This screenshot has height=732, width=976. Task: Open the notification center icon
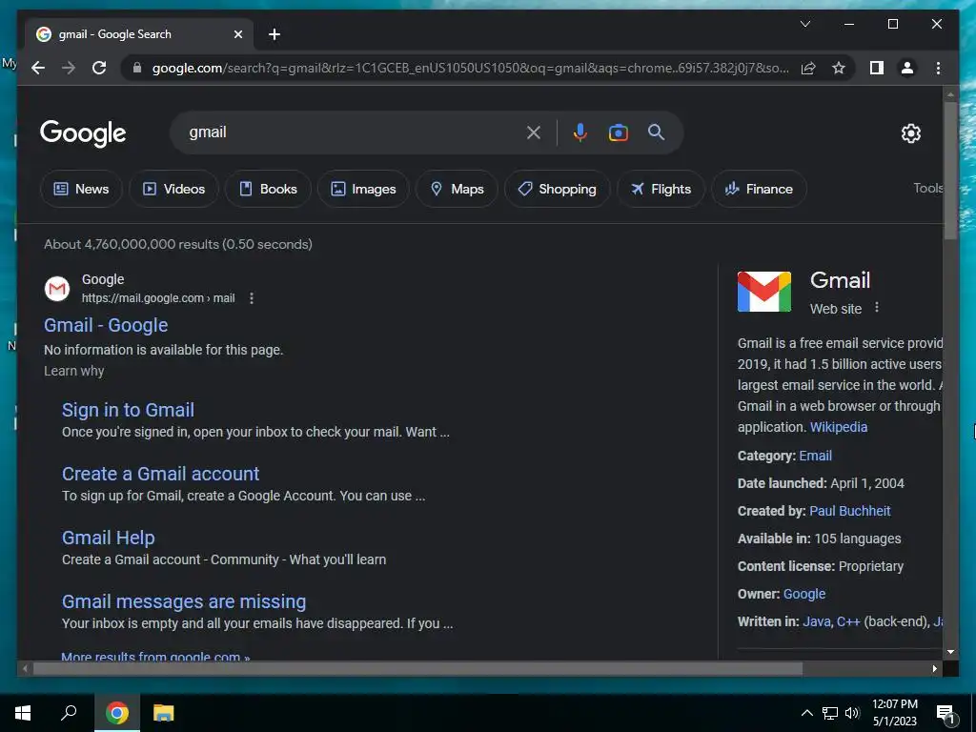click(x=945, y=714)
